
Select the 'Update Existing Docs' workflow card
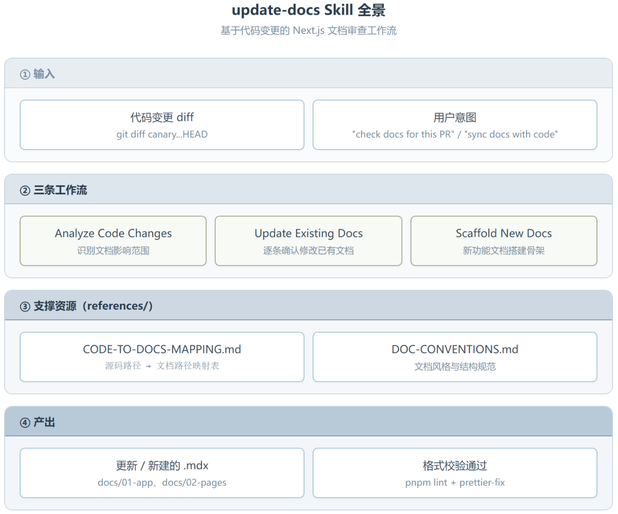click(x=309, y=241)
